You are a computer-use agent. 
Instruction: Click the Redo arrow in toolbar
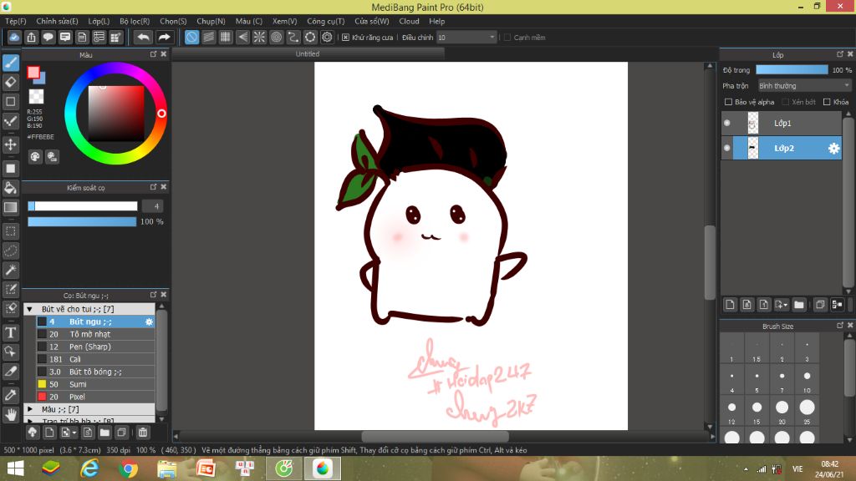click(x=164, y=37)
